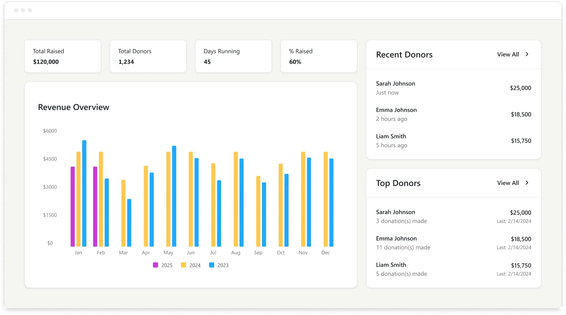The width and height of the screenshot is (566, 315).
Task: Open Sarah Johnson in Top Donors
Action: click(x=395, y=212)
